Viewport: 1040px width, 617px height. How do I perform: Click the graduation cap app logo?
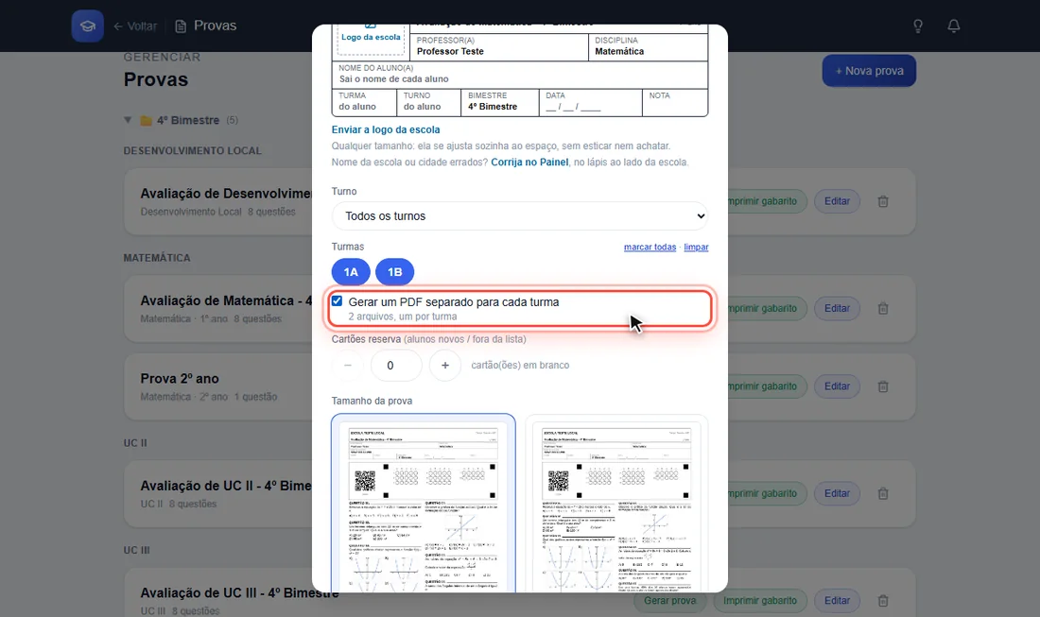88,26
